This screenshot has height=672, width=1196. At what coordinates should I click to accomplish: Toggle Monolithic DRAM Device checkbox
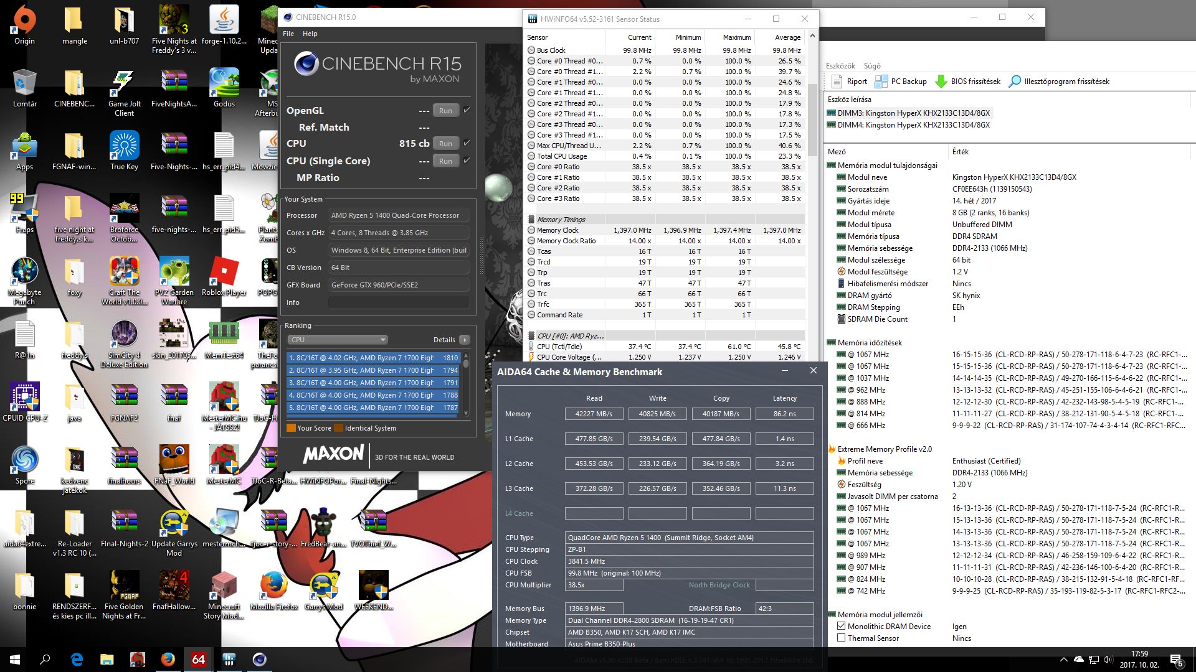(x=841, y=626)
